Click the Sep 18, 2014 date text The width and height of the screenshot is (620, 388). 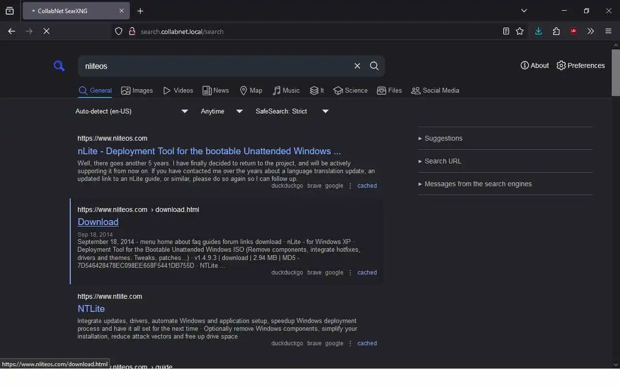coord(95,235)
